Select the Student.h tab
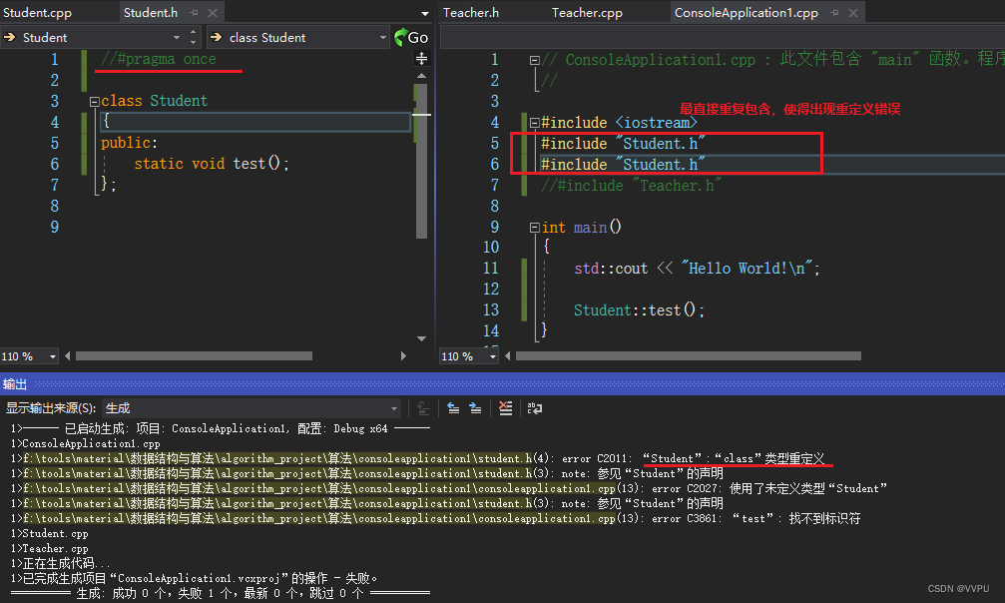The image size is (1005, 603). (x=151, y=13)
